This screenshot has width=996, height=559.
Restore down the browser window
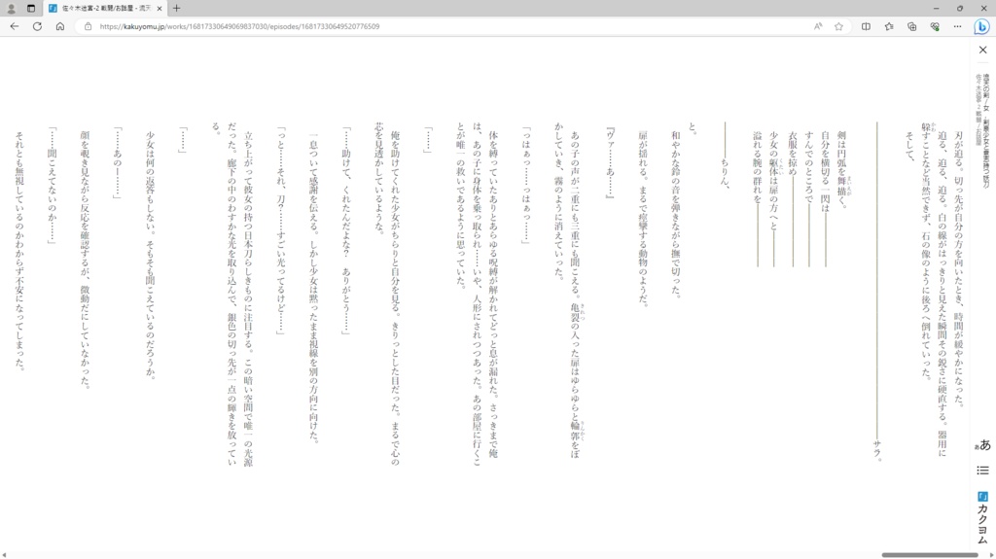pos(960,8)
